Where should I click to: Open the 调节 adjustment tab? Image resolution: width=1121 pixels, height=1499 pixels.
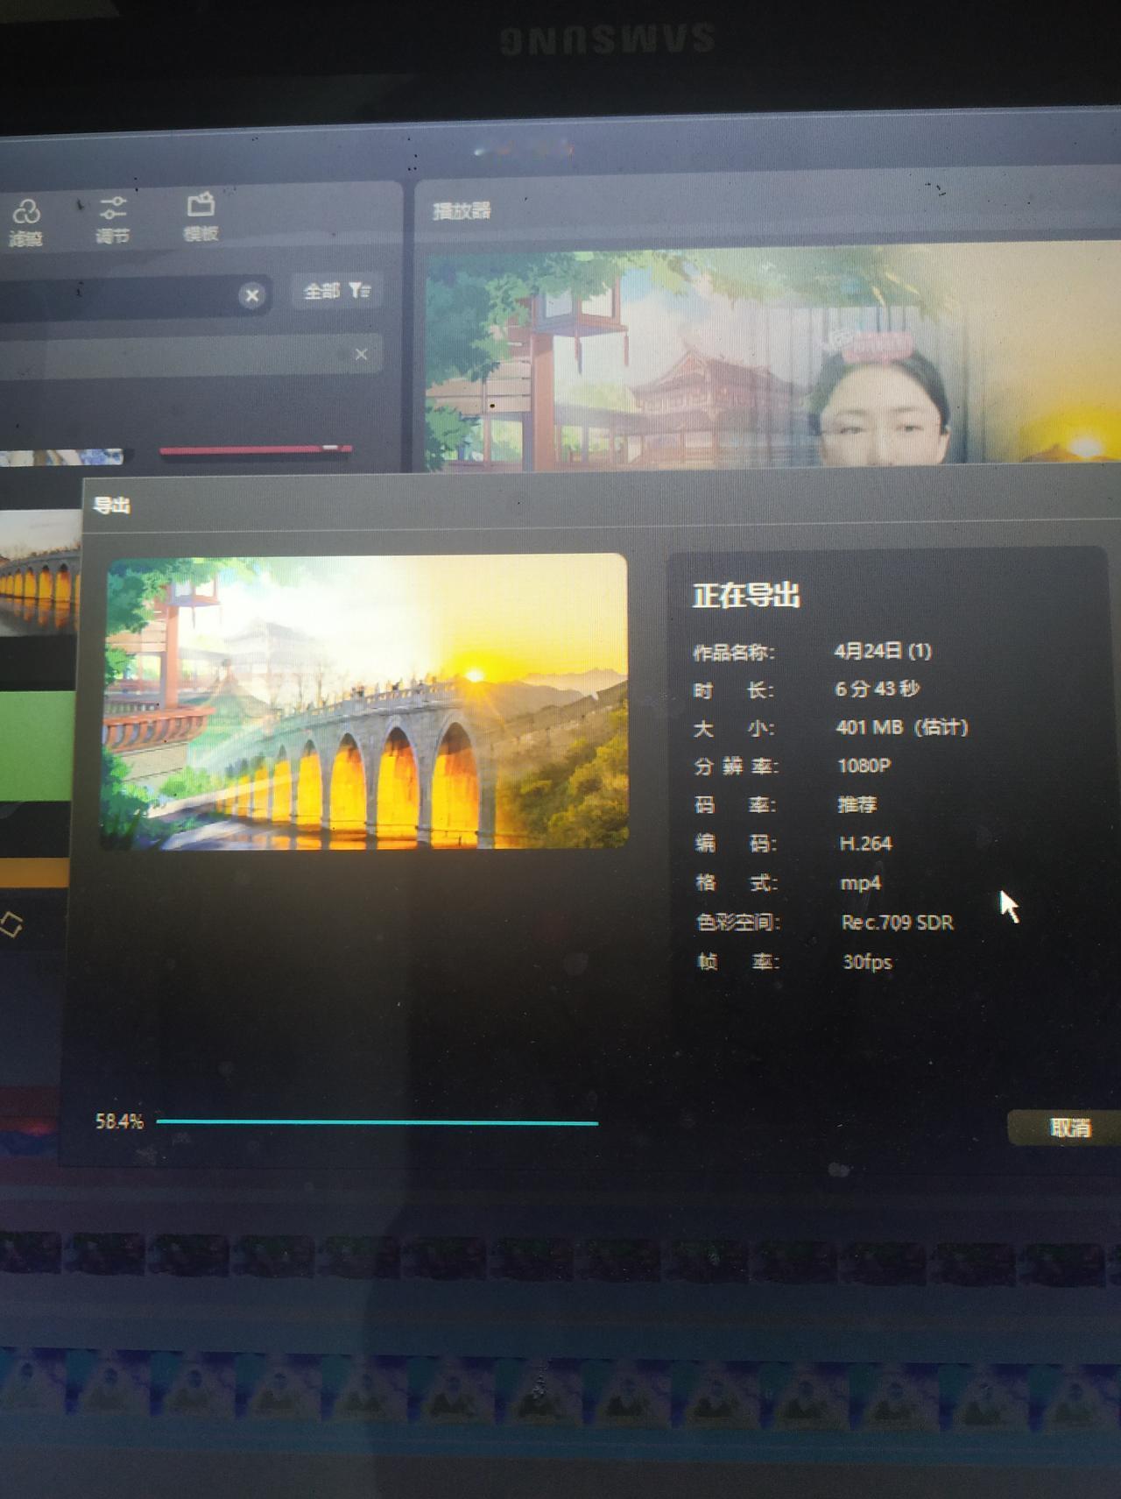click(x=112, y=220)
